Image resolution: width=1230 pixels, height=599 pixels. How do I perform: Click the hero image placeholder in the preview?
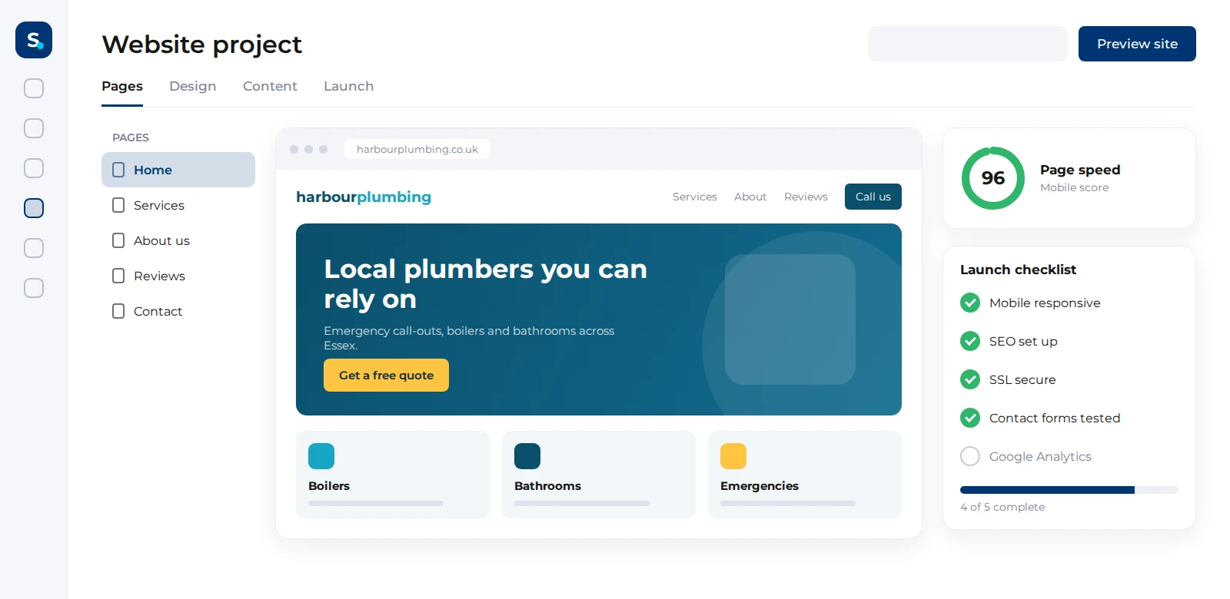790,319
